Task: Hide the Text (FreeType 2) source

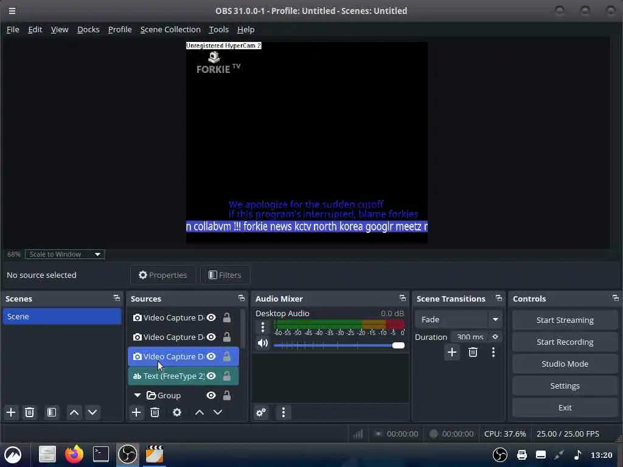Action: (211, 376)
